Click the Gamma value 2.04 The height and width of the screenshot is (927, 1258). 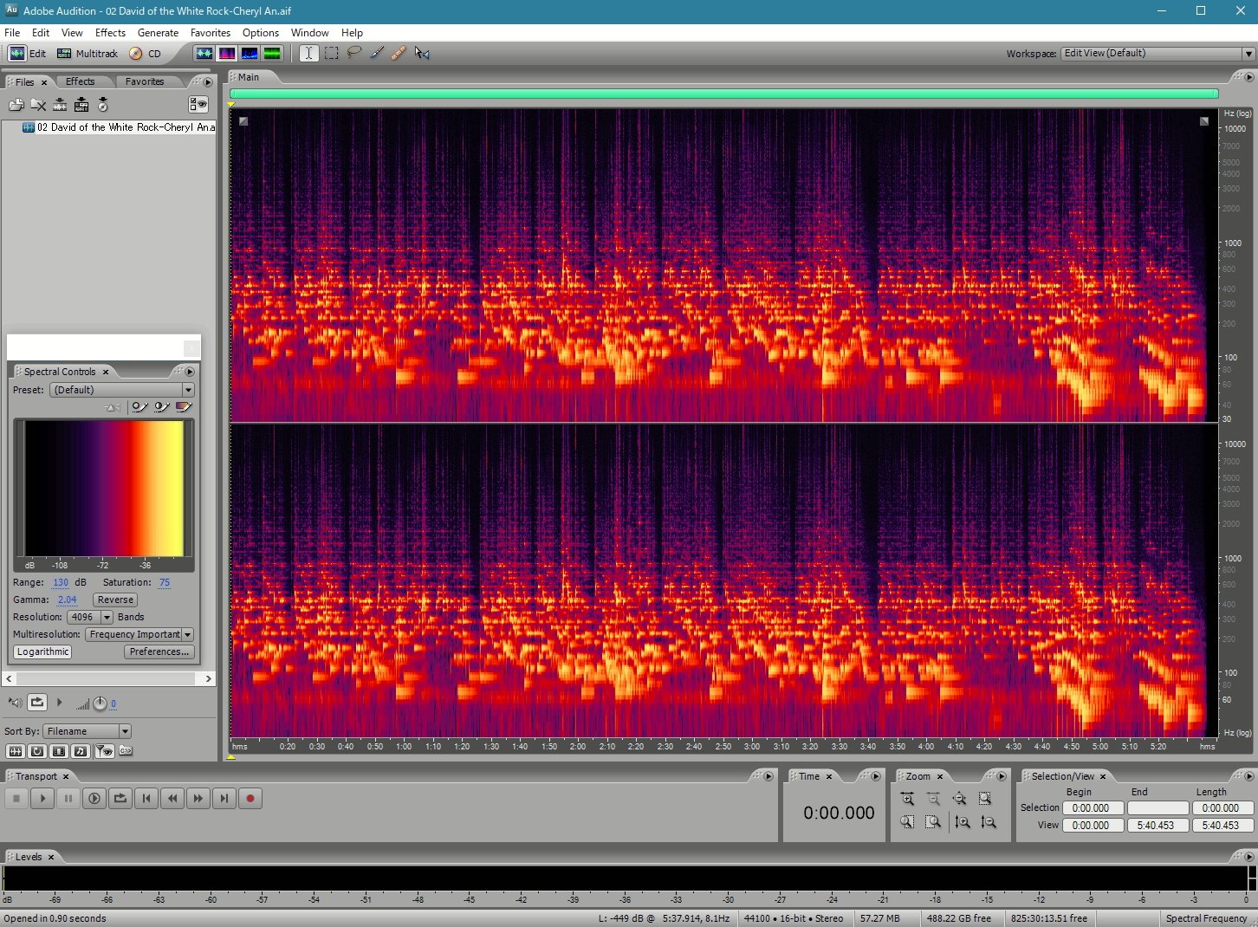[x=67, y=600]
